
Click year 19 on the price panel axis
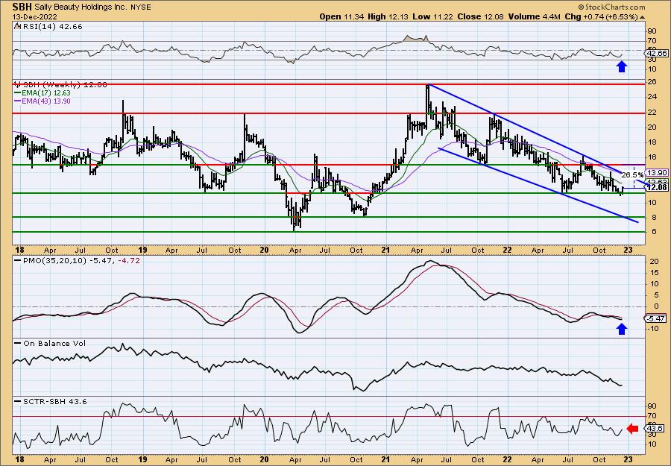(x=142, y=251)
